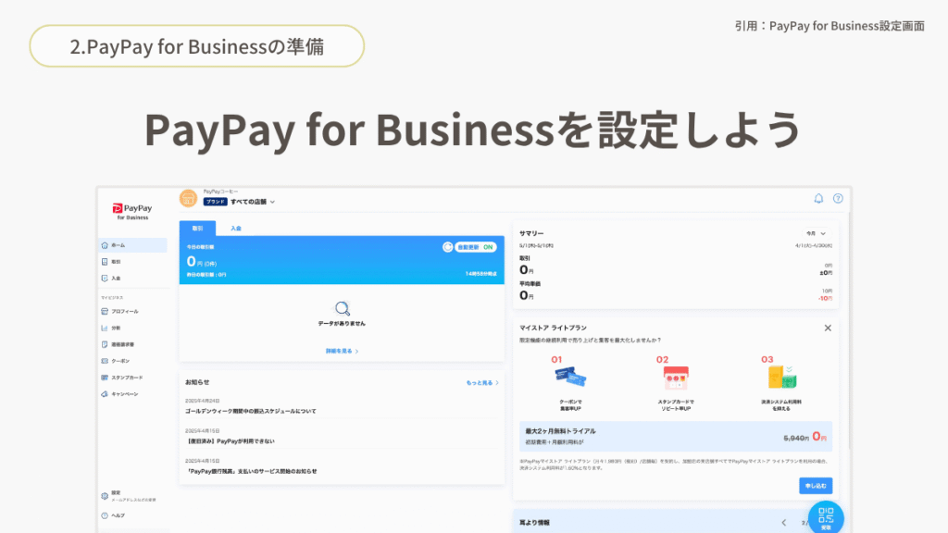Open 設定 in the sidebar
This screenshot has height=533, width=948.
116,495
